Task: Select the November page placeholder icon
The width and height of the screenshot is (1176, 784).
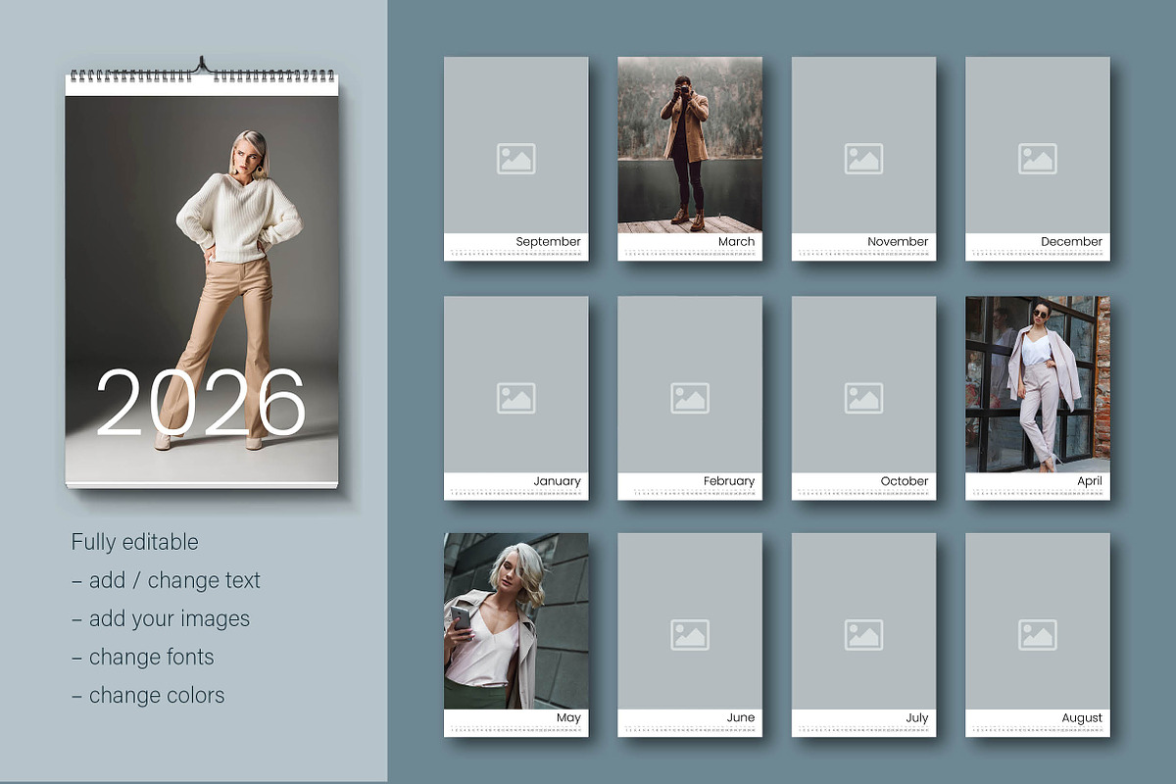Action: pos(863,159)
